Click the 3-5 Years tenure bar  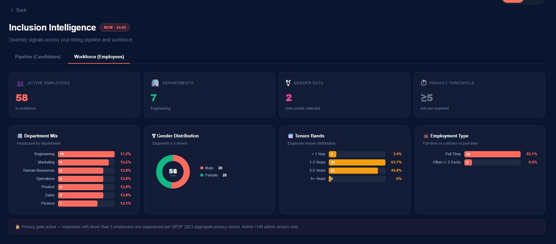(353, 171)
